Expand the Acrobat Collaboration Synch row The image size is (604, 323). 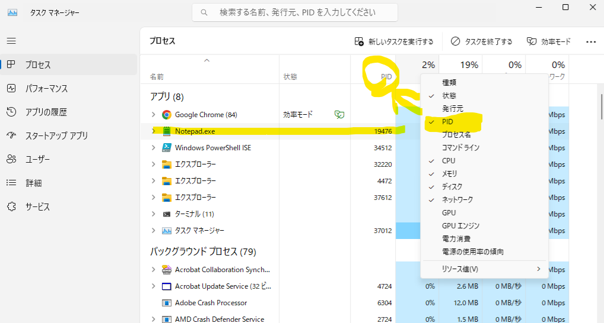(153, 270)
